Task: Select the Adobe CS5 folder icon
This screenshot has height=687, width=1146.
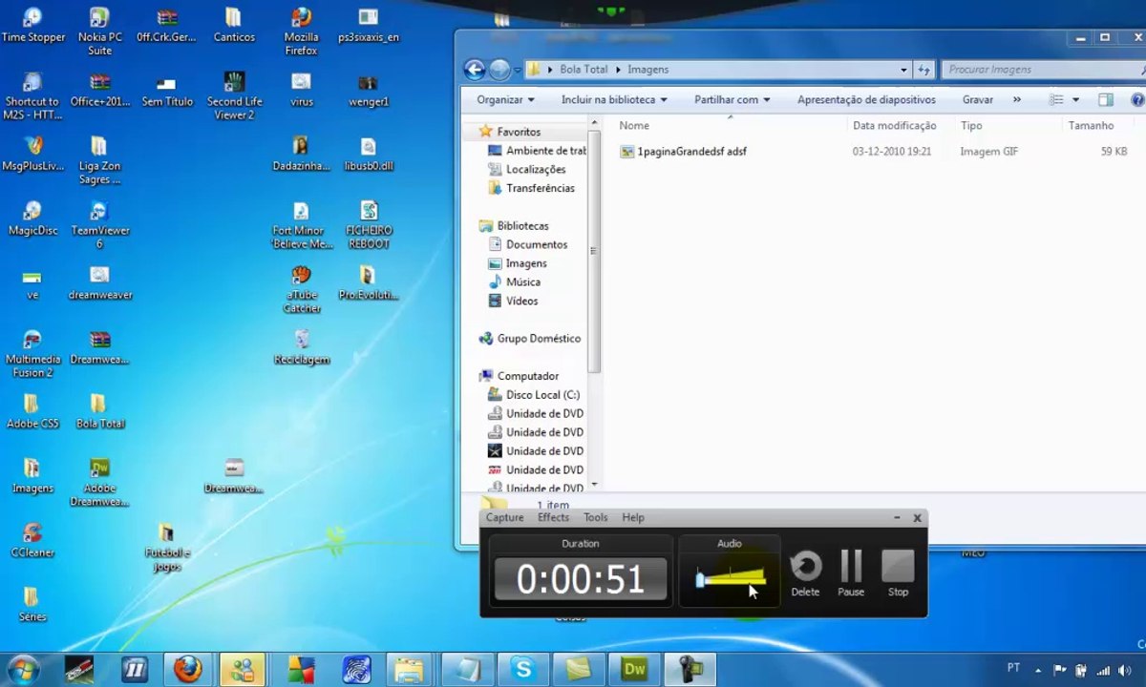Action: pyautogui.click(x=32, y=411)
